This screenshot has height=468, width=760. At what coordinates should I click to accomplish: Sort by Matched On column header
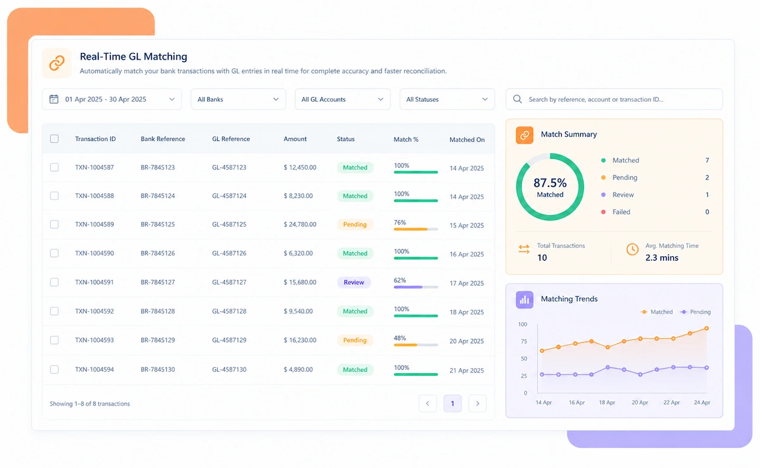point(467,140)
